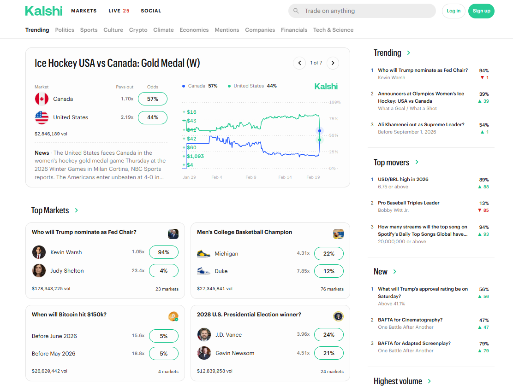The width and height of the screenshot is (513, 391).
Task: Click the Duke sneaker icon
Action: [x=203, y=271]
